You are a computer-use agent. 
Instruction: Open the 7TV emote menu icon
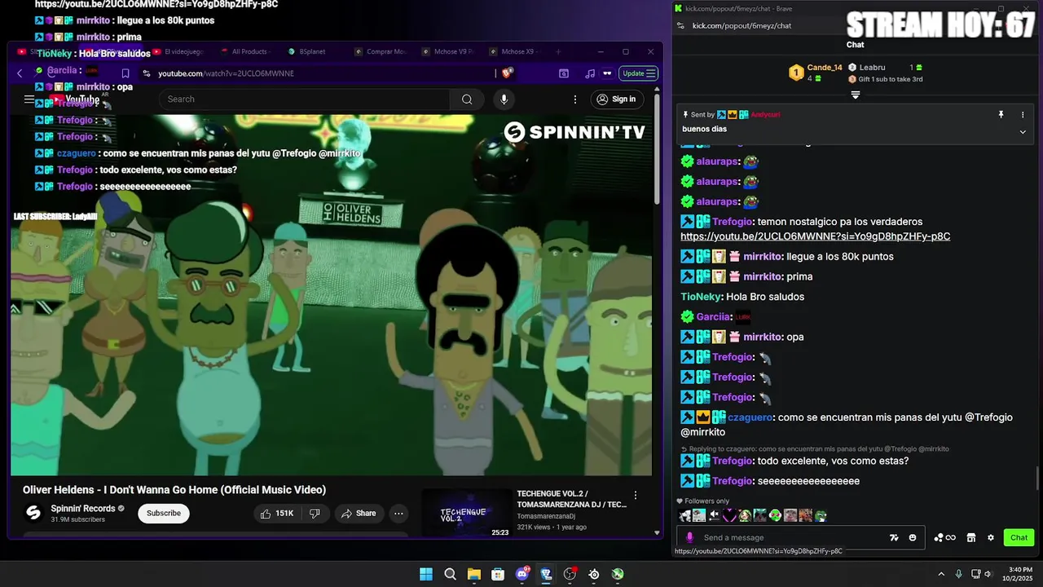[x=894, y=537]
